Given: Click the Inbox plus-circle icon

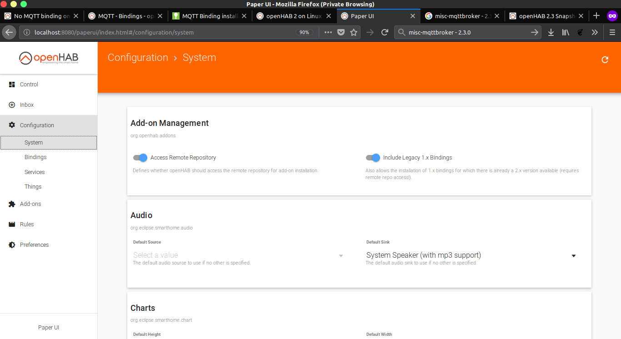Looking at the screenshot, I should 12,105.
